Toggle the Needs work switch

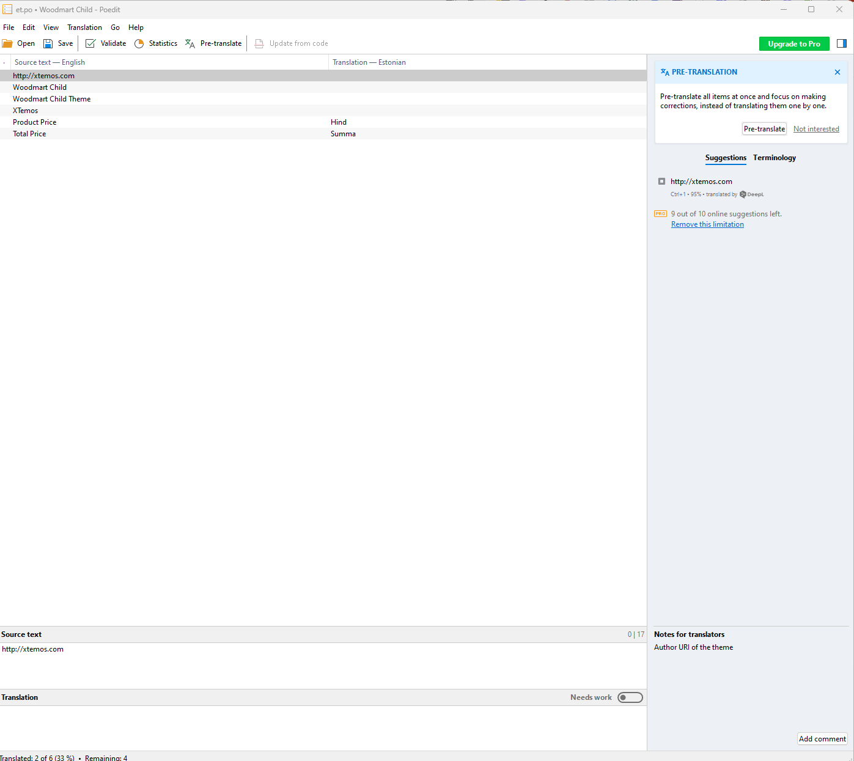pyautogui.click(x=630, y=697)
